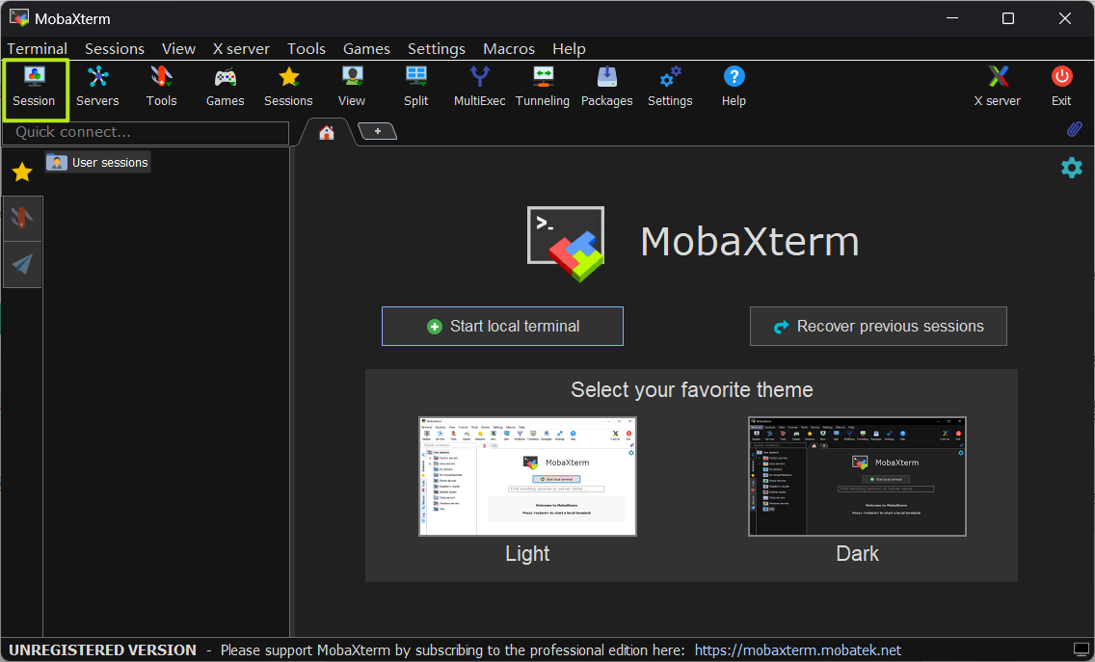Viewport: 1095px width, 662px height.
Task: Open the Terminal menu
Action: (38, 49)
